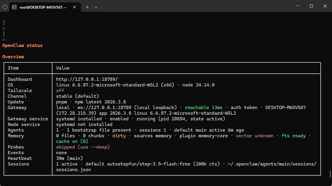The image size is (332, 186).
Task: Click the Update row label
Action: pos(16,102)
